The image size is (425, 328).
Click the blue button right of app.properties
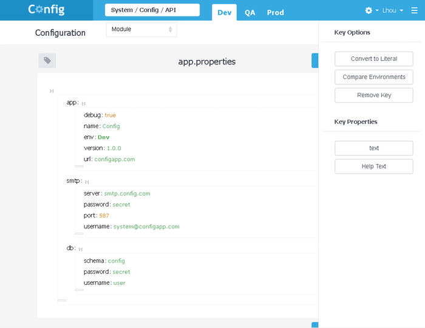tap(315, 61)
